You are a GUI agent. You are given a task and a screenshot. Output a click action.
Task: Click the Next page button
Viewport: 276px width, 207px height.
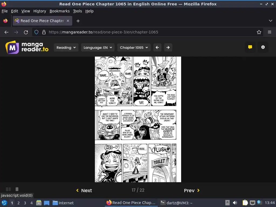84,191
